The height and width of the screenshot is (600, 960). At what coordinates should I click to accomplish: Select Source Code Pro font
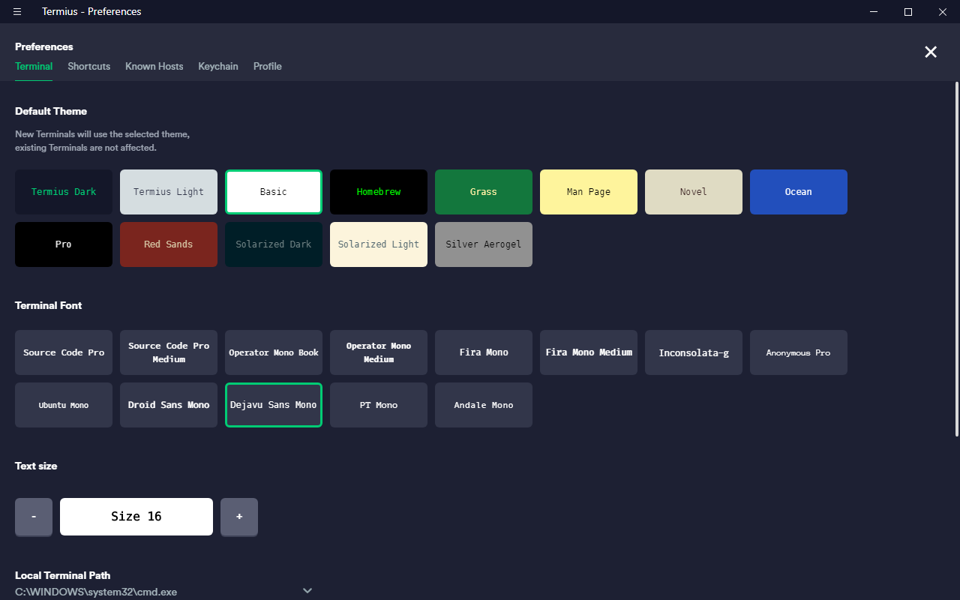pyautogui.click(x=64, y=352)
